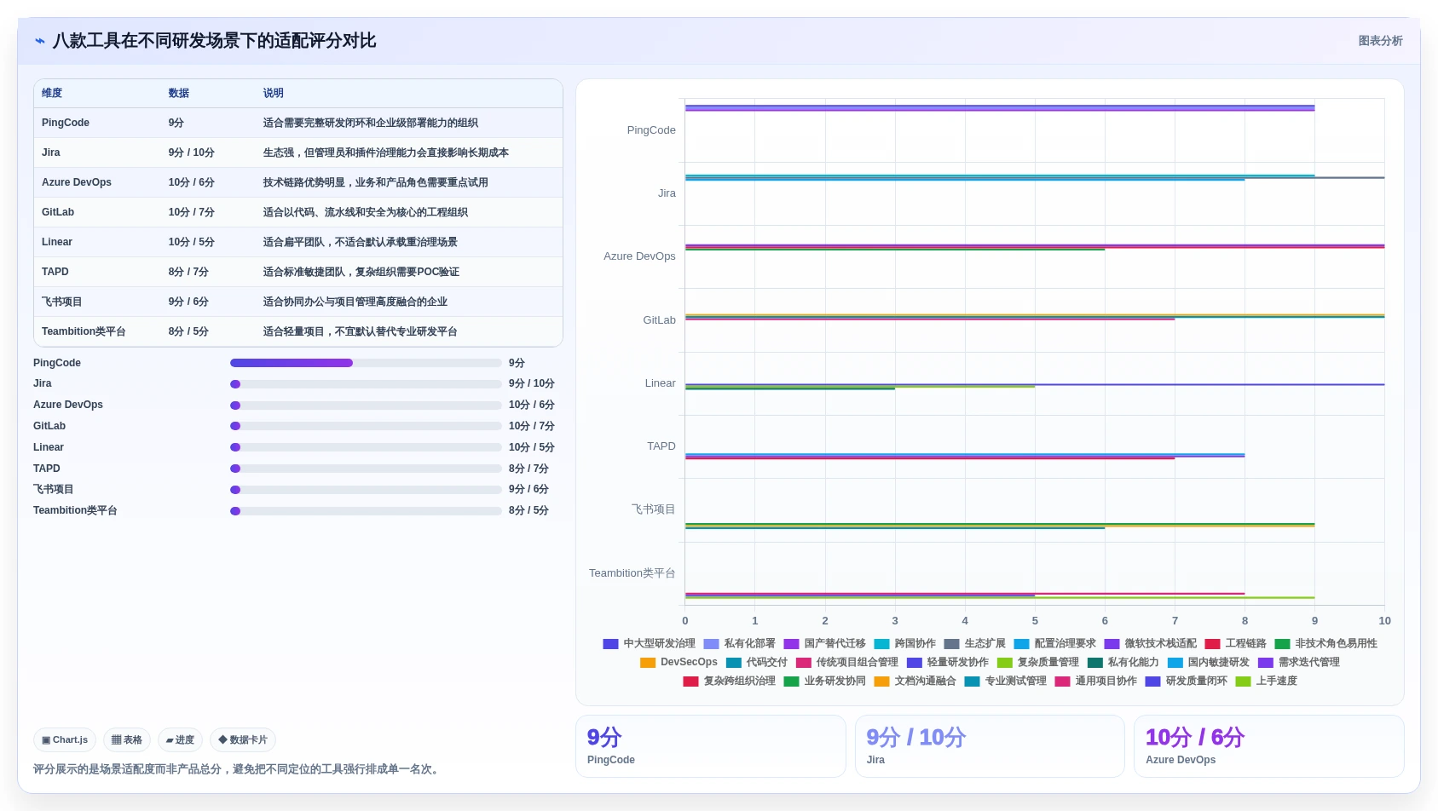
Task: Select the 表格 pill tag
Action: (127, 740)
